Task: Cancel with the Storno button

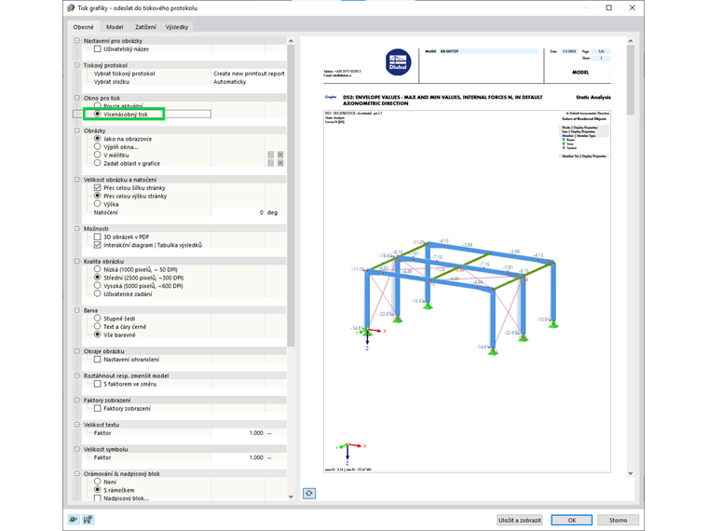Action: point(618,520)
